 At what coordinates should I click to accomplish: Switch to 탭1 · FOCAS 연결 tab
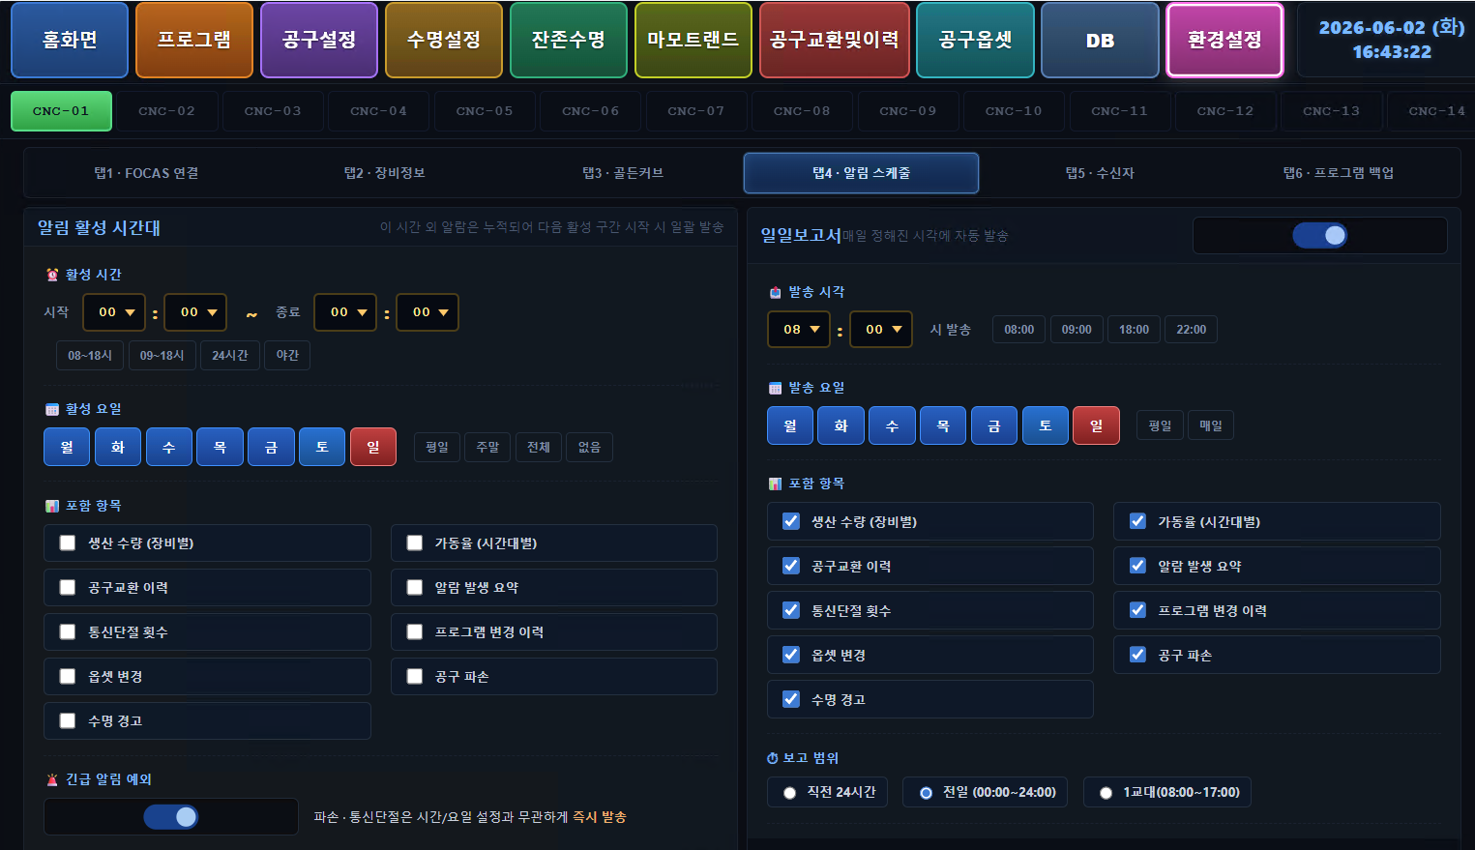tap(146, 173)
